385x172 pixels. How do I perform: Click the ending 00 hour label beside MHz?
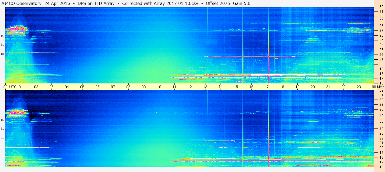tap(374, 87)
